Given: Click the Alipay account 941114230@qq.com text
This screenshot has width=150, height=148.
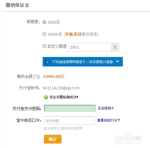Looking at the screenshot, I should (61, 88).
